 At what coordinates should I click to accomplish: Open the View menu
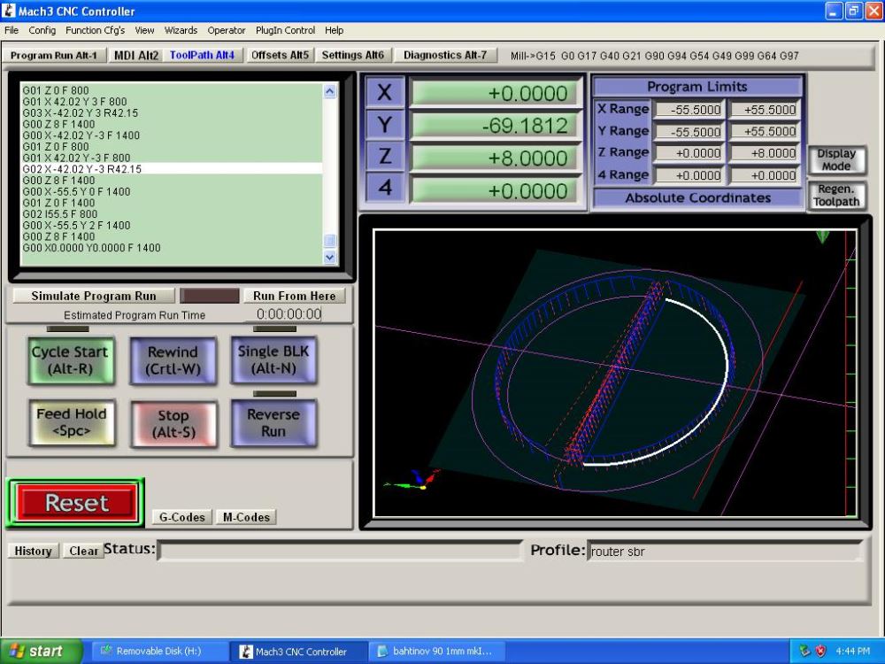tap(144, 30)
